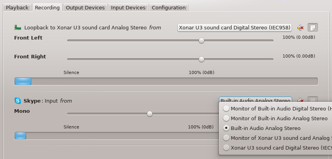Go to the Input Devices tab
The width and height of the screenshot is (332, 159).
point(128,7)
